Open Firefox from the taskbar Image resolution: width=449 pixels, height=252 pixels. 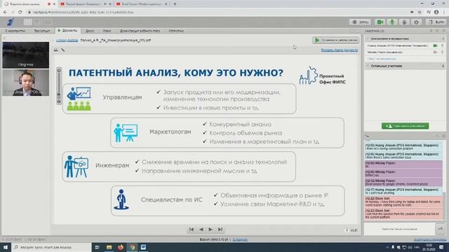(121, 247)
